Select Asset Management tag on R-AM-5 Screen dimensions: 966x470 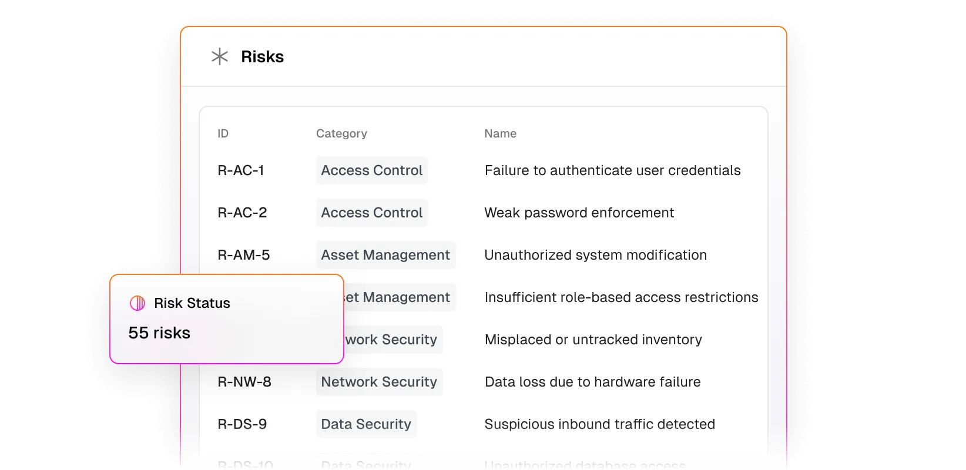(x=385, y=255)
